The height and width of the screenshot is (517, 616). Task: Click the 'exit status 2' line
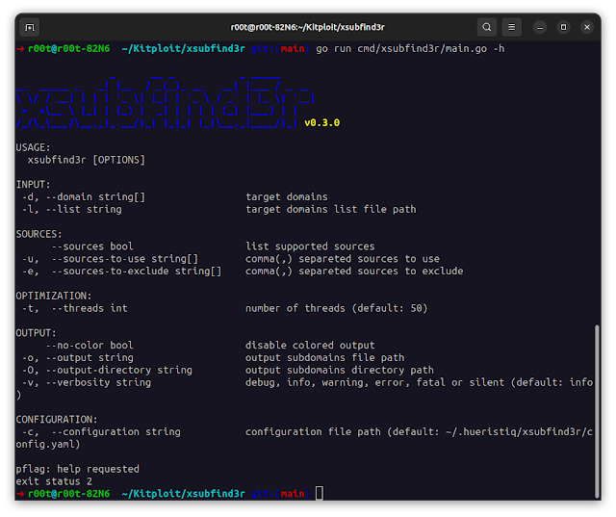click(54, 481)
